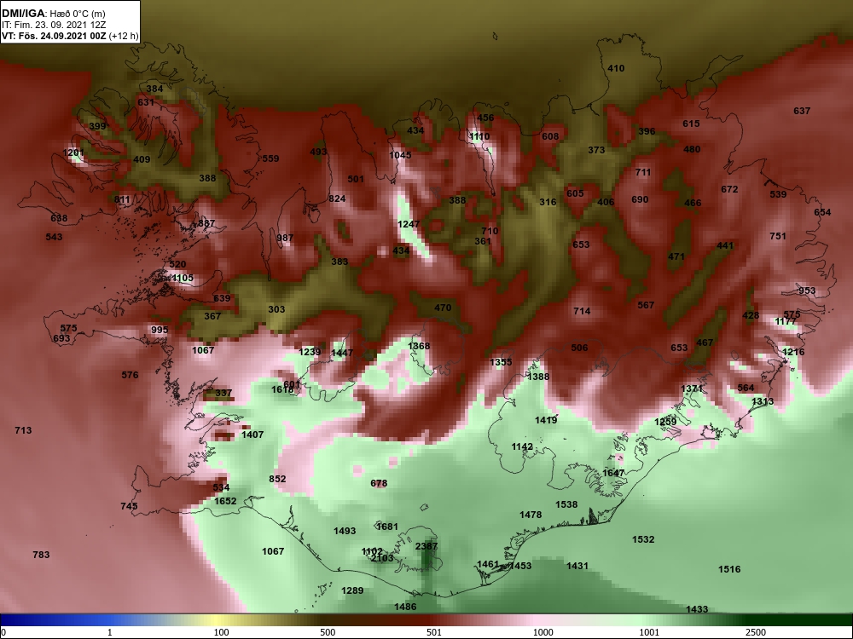
Task: Select the legend tick labeled 1001
Action: coord(649,632)
